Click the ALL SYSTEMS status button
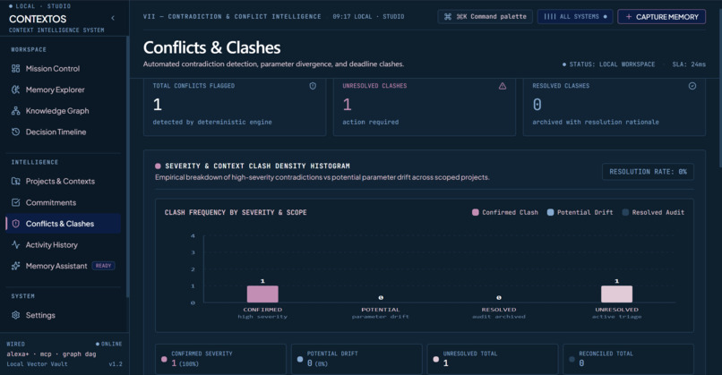Image resolution: width=722 pixels, height=375 pixels. pos(575,17)
